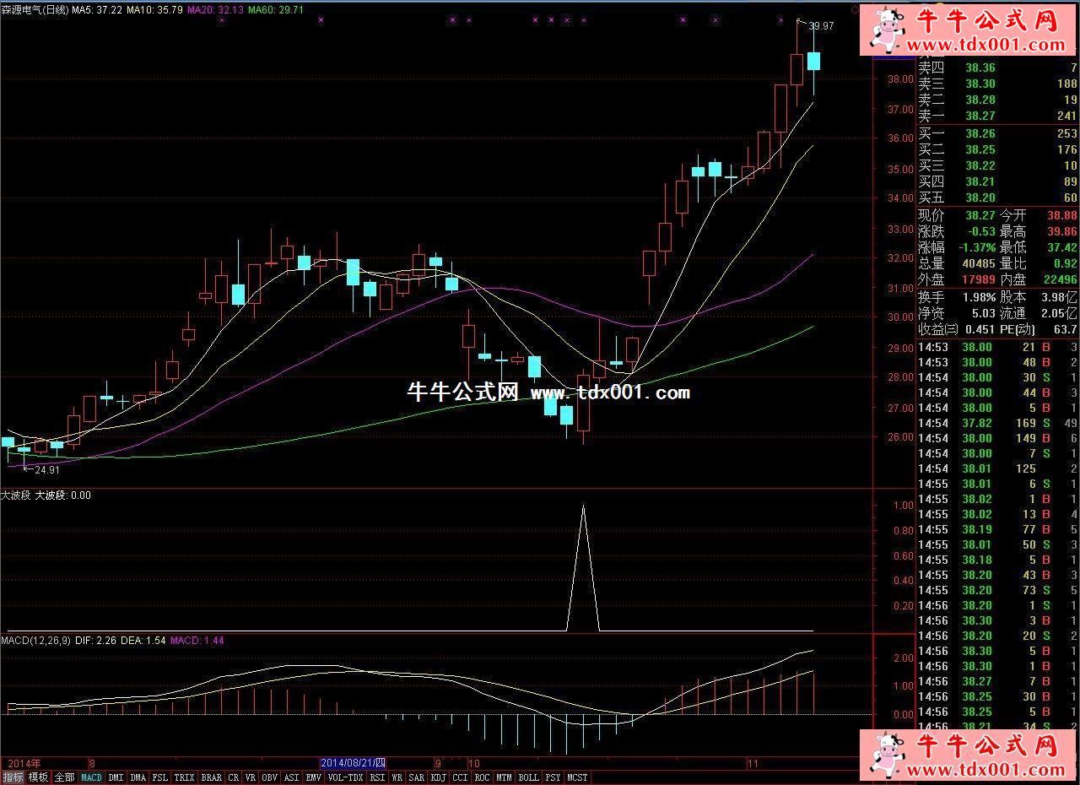The width and height of the screenshot is (1080, 785).
Task: Click the diamond marker above the price axis
Action: click(854, 11)
